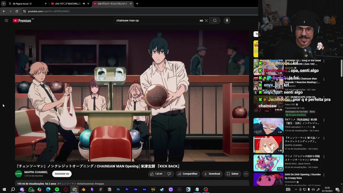Open a new browser tab with plus
The height and width of the screenshot is (193, 343).
(x=137, y=4)
